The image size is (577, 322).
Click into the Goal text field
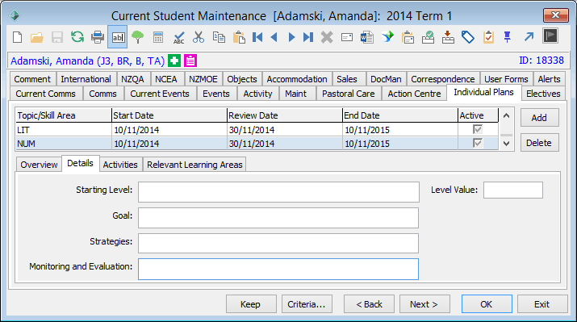(278, 218)
